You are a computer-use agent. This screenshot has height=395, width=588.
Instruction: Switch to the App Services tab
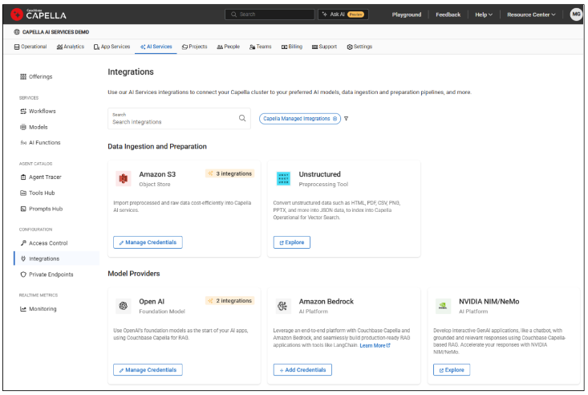112,47
